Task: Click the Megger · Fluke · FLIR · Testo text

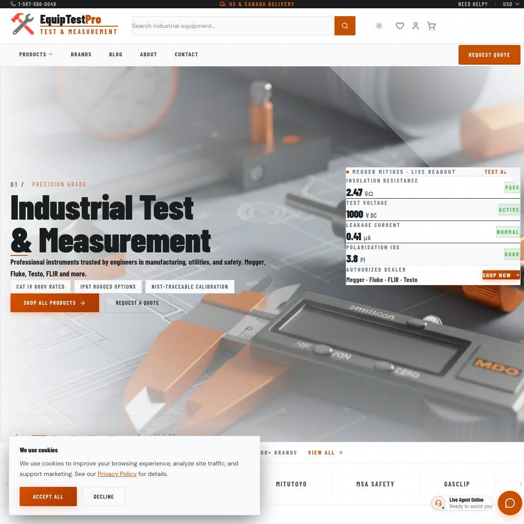Action: (382, 280)
